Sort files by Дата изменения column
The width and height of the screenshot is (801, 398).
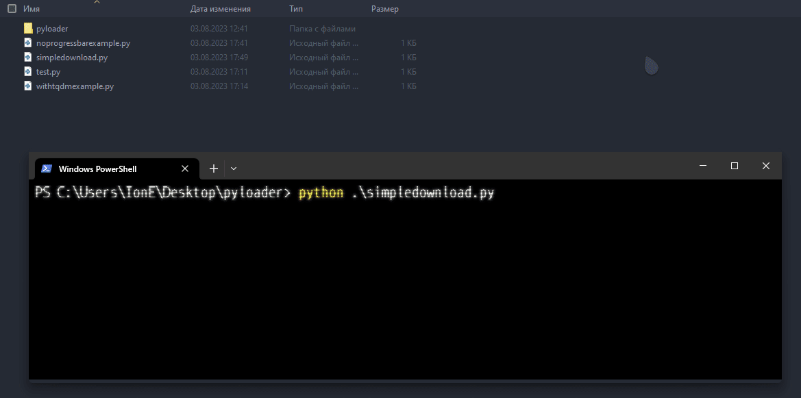coord(219,9)
